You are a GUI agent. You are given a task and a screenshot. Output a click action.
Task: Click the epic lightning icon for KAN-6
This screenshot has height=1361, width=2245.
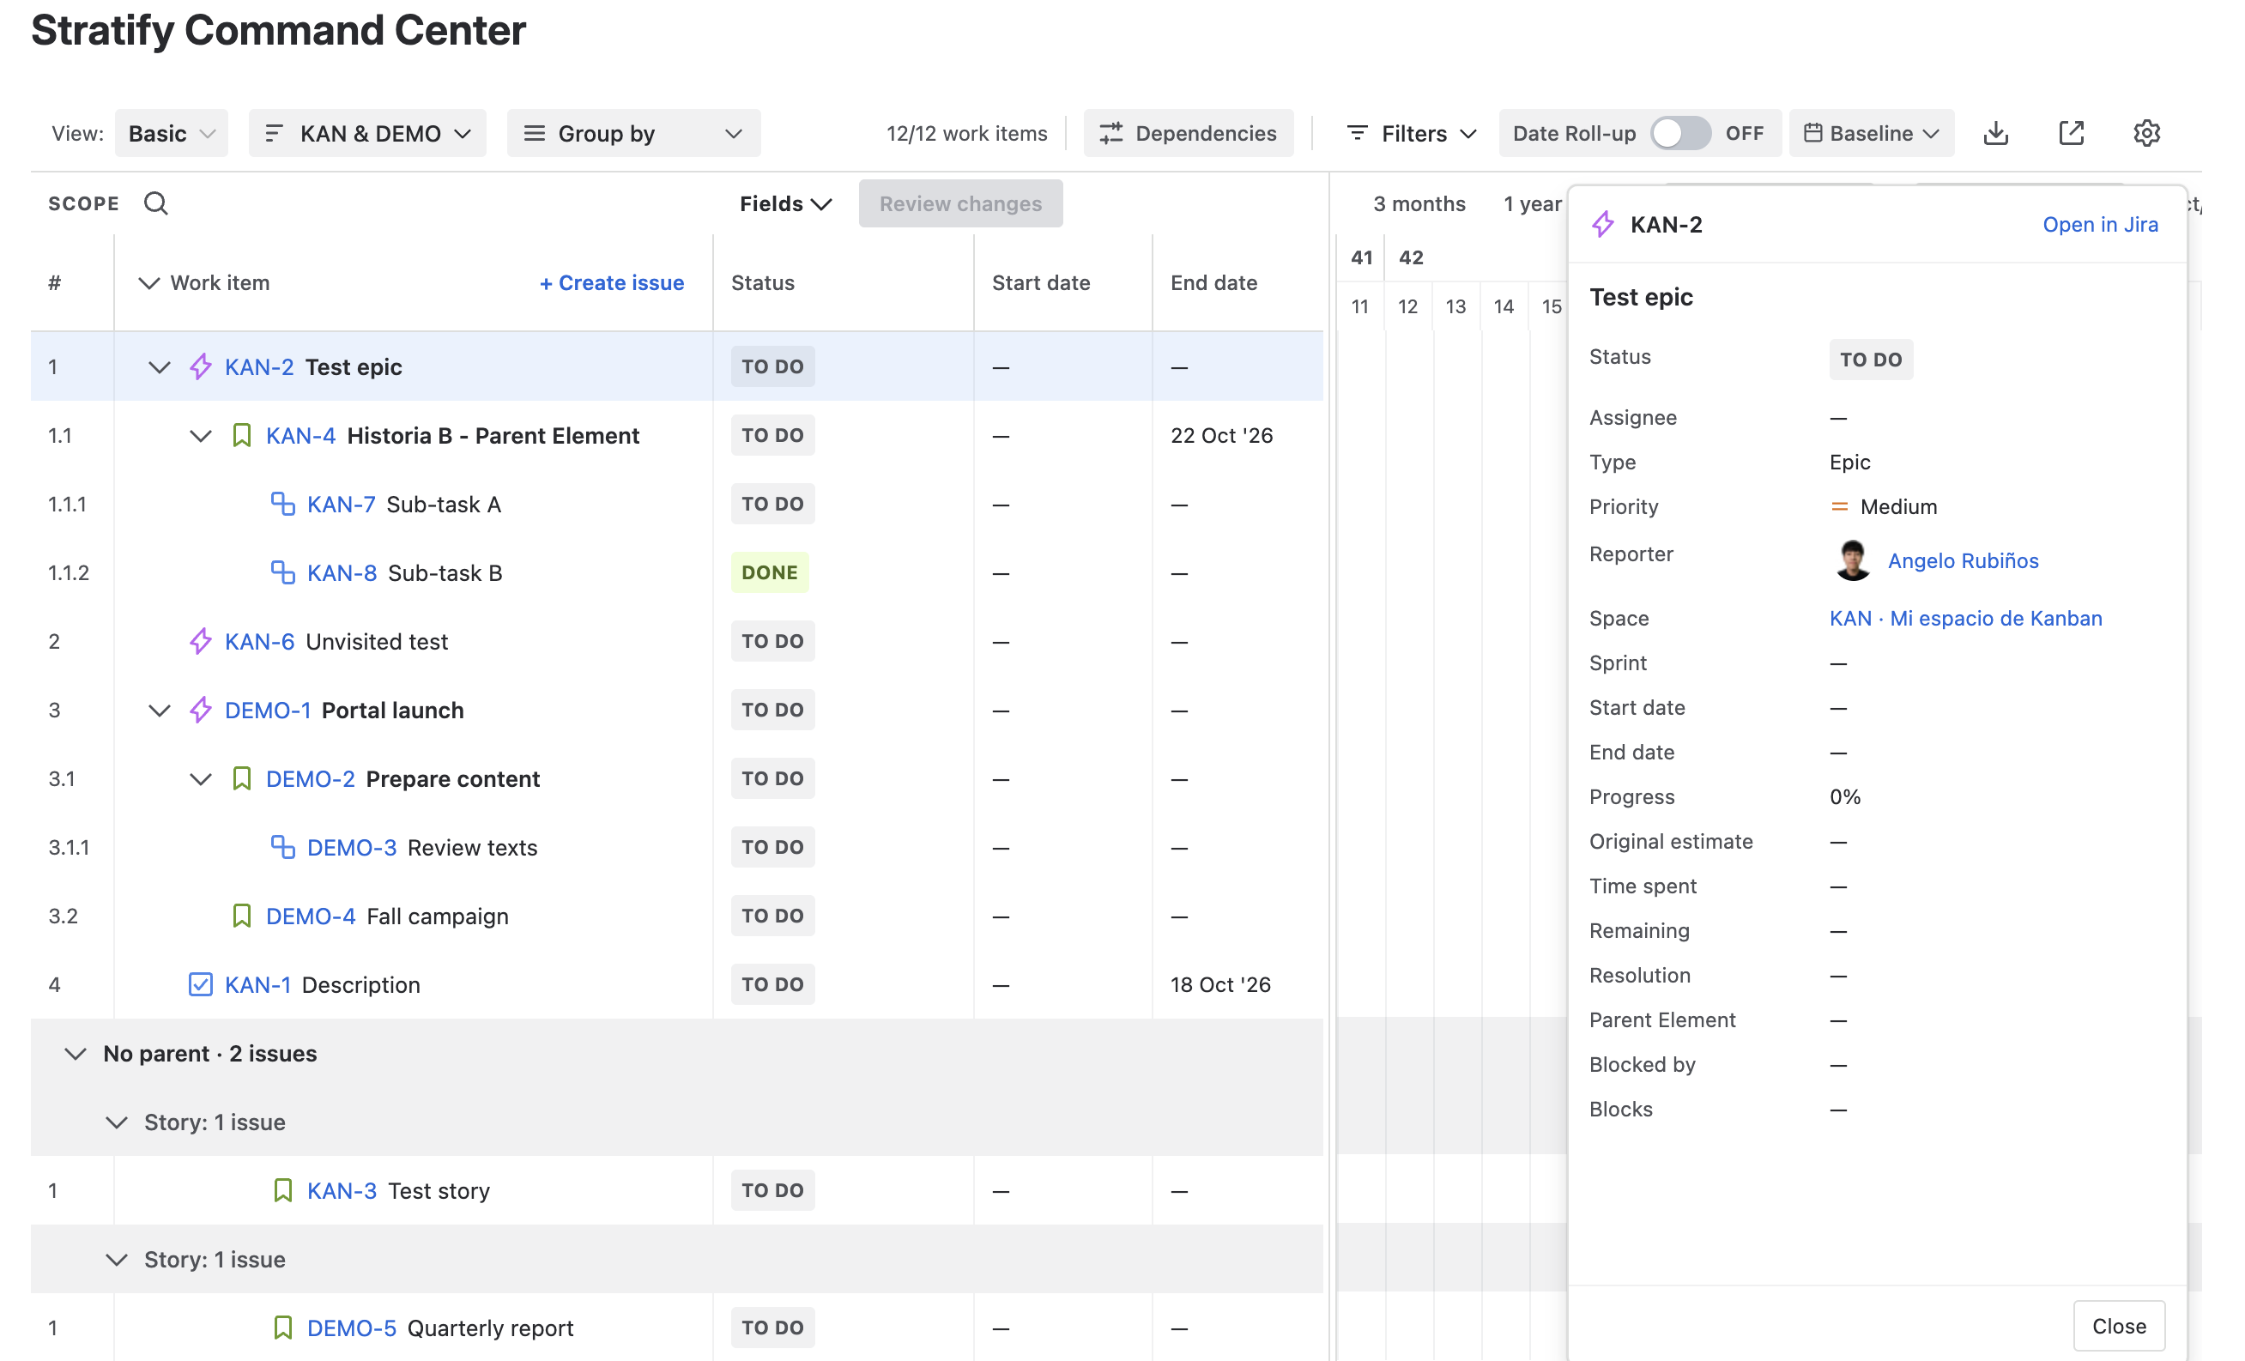[201, 641]
